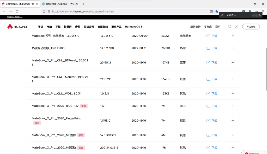The width and height of the screenshot is (267, 154).
Task: Click the 华为商城 button
Action: click(251, 26)
